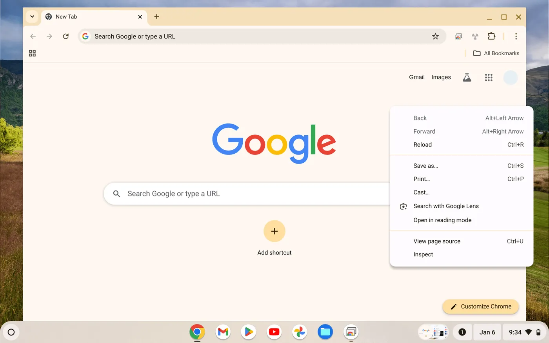
Task: Open the notification counter badge
Action: click(x=462, y=332)
